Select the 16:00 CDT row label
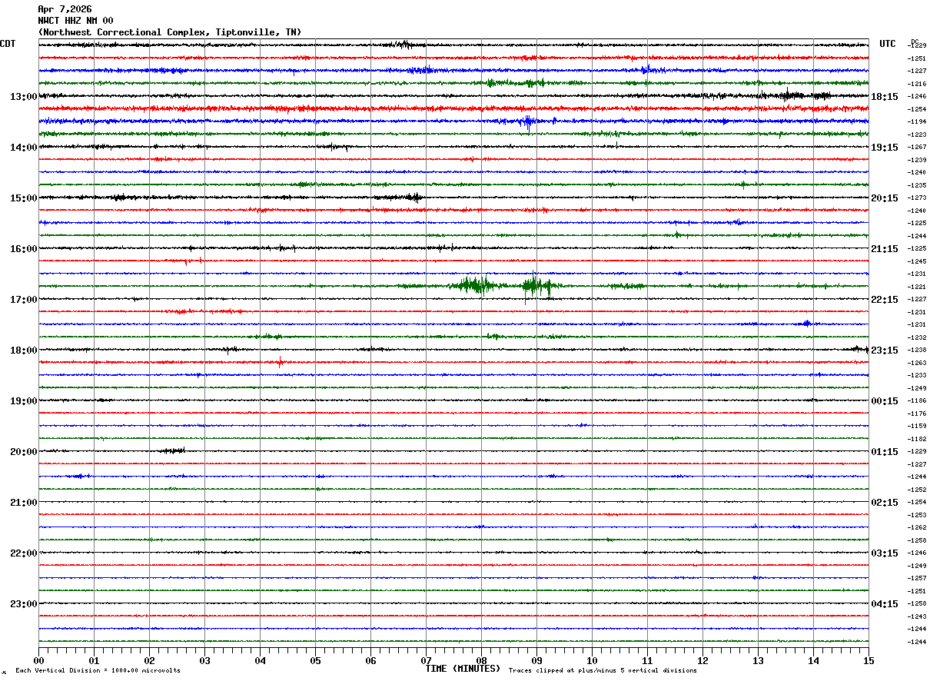930x681 pixels. coord(24,249)
